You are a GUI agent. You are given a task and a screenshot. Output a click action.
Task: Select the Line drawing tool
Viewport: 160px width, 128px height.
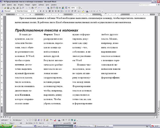(x=24, y=120)
